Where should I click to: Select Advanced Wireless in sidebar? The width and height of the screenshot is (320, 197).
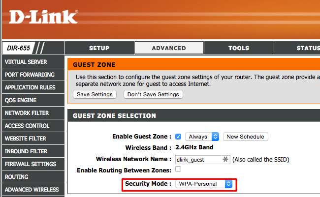click(32, 190)
